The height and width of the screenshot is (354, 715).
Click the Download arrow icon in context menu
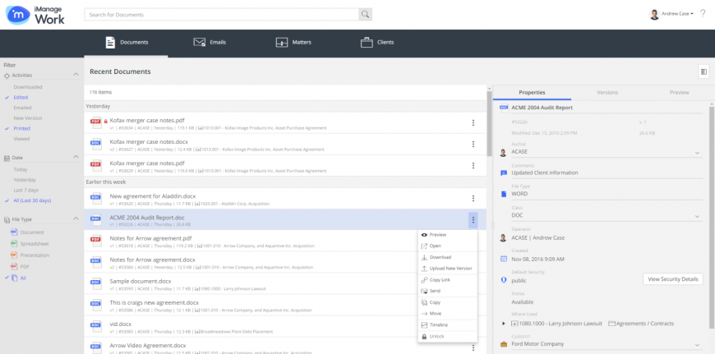pyautogui.click(x=424, y=257)
